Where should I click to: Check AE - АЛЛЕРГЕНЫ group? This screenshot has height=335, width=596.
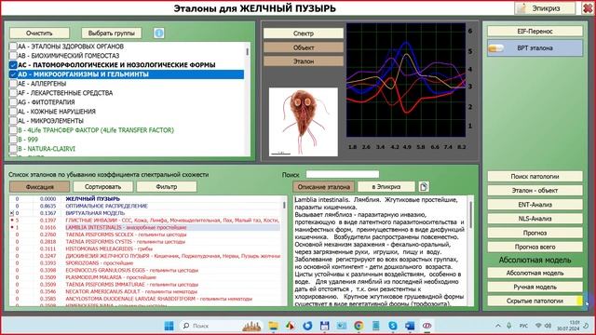point(13,84)
